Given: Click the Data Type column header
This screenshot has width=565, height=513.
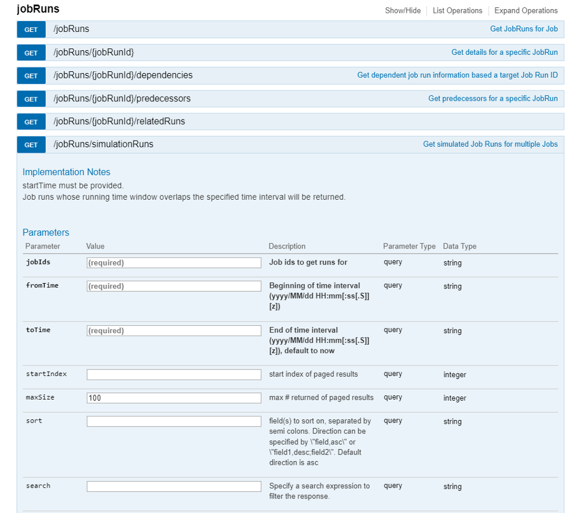Looking at the screenshot, I should click(459, 246).
